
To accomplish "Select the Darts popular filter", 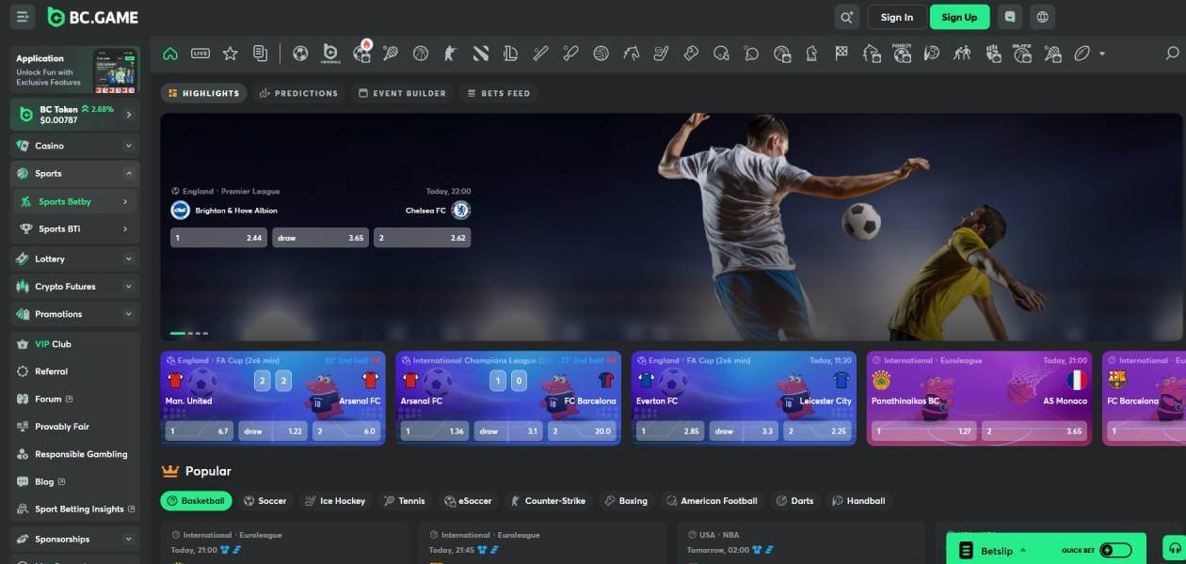I will coord(795,501).
